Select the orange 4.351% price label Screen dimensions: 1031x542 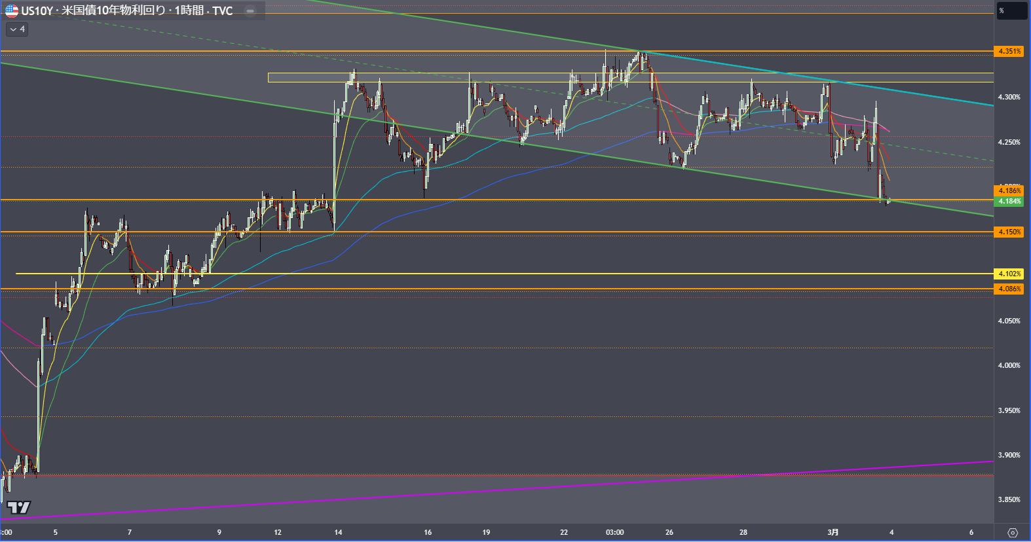pos(1009,51)
